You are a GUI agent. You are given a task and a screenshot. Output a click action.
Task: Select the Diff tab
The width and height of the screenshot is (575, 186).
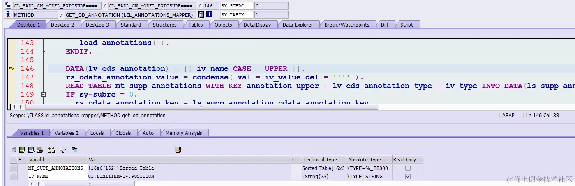pyautogui.click(x=385, y=25)
